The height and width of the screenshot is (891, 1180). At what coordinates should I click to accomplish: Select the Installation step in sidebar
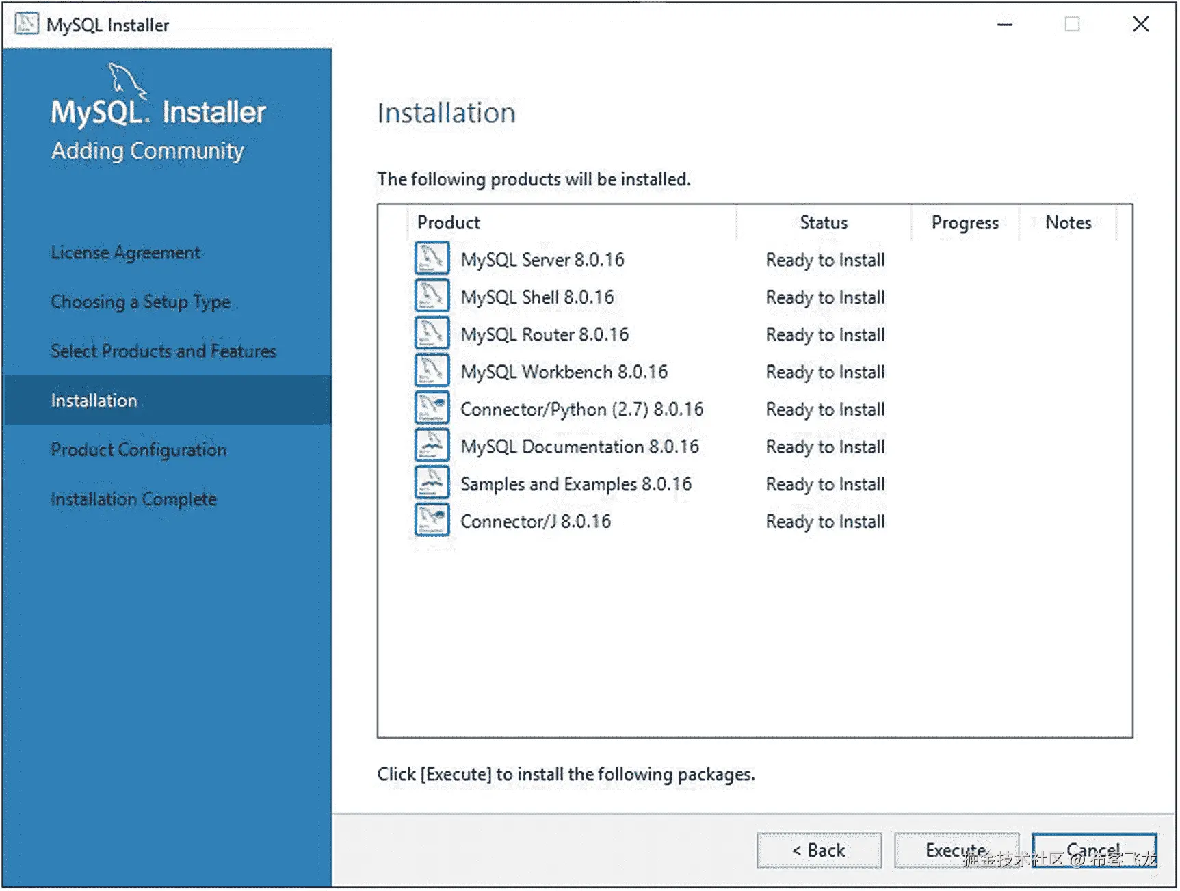coord(168,400)
